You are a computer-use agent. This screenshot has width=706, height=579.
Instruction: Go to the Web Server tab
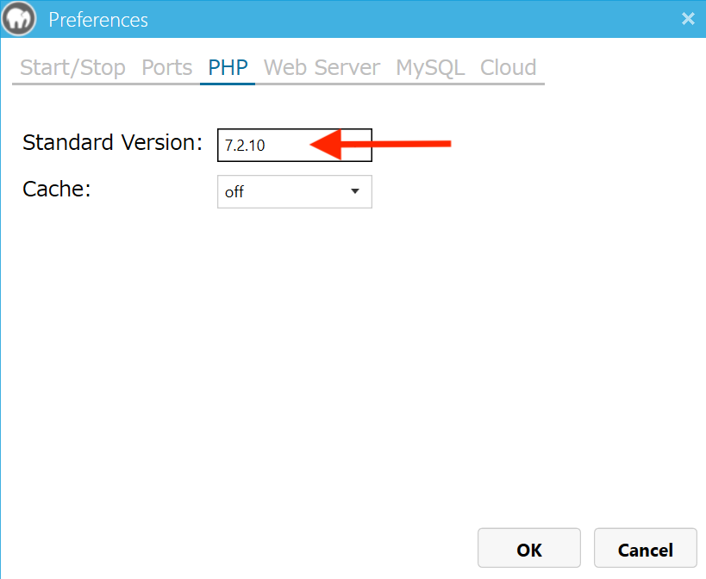[322, 68]
